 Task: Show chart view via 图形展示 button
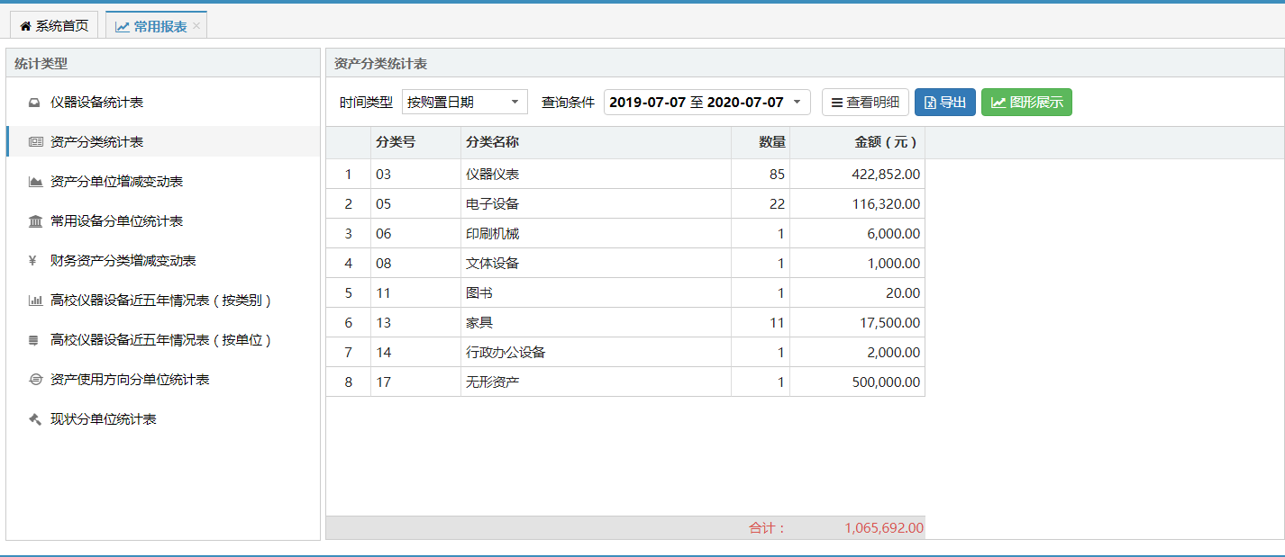pos(1026,103)
